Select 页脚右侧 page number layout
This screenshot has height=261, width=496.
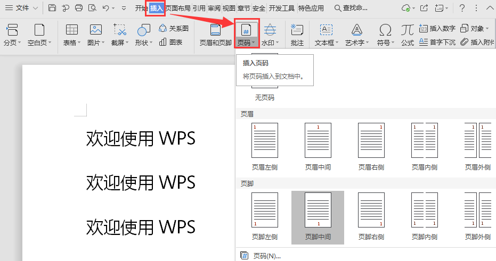371,216
